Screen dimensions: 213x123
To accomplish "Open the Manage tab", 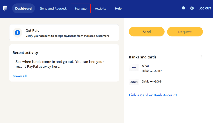I will 81,9.
